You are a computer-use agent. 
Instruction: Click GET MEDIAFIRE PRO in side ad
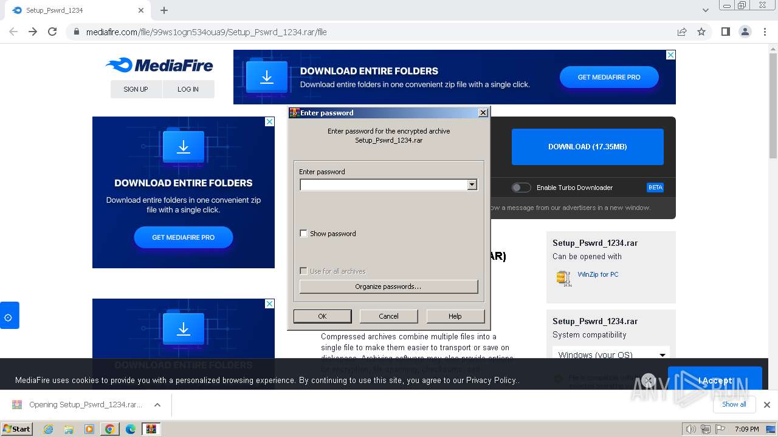(x=183, y=237)
